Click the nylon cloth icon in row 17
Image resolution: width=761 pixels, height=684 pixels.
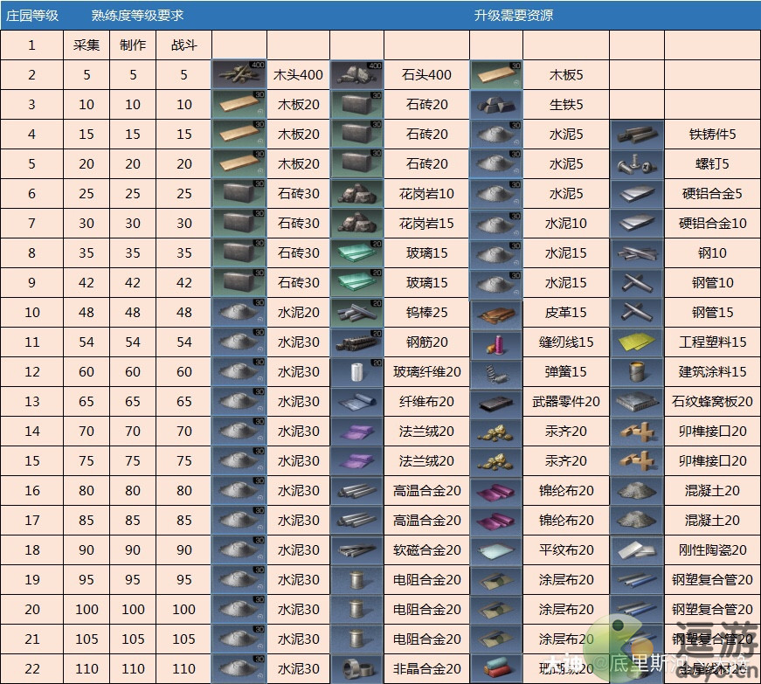[496, 520]
